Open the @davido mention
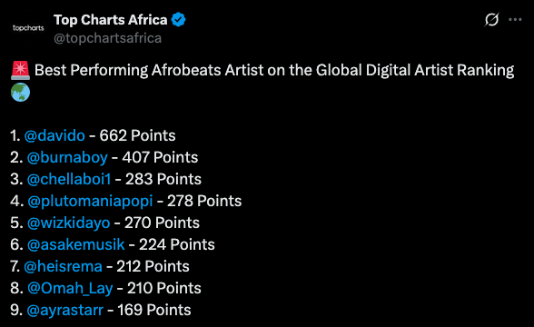 pyautogui.click(x=54, y=135)
